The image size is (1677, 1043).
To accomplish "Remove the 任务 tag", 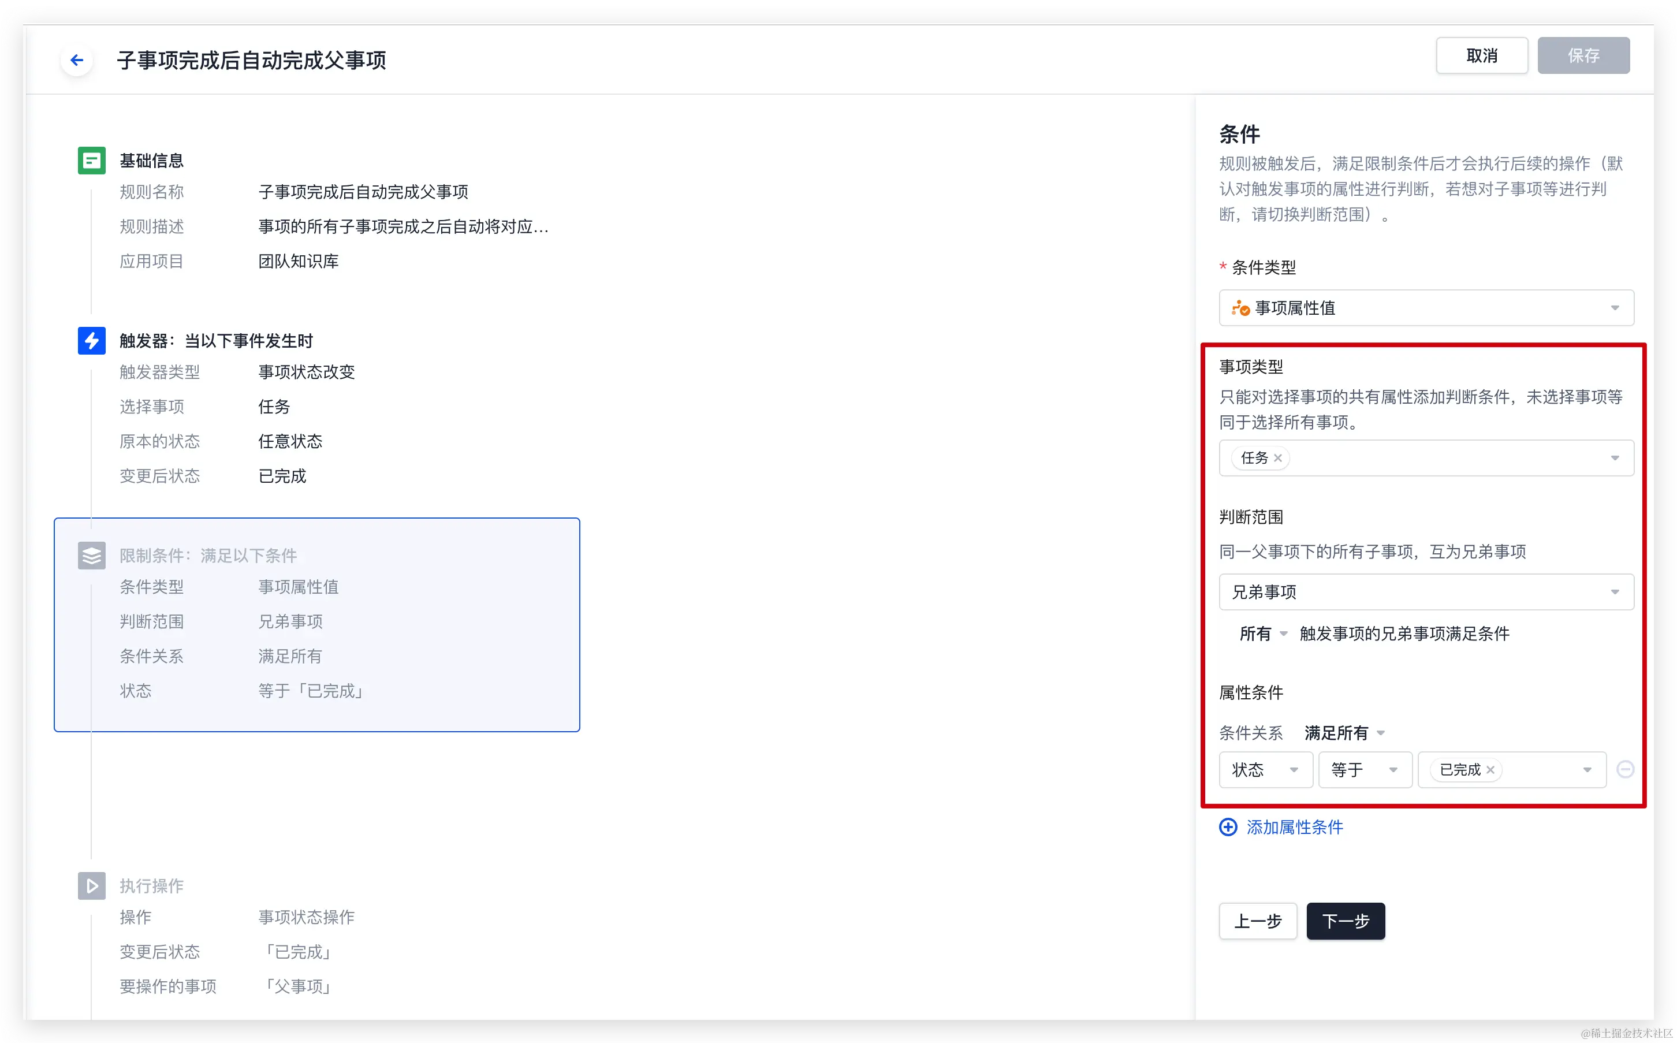I will [1278, 458].
